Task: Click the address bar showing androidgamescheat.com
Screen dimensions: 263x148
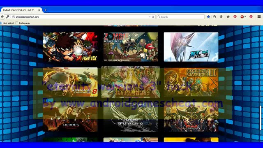Action: coord(82,17)
